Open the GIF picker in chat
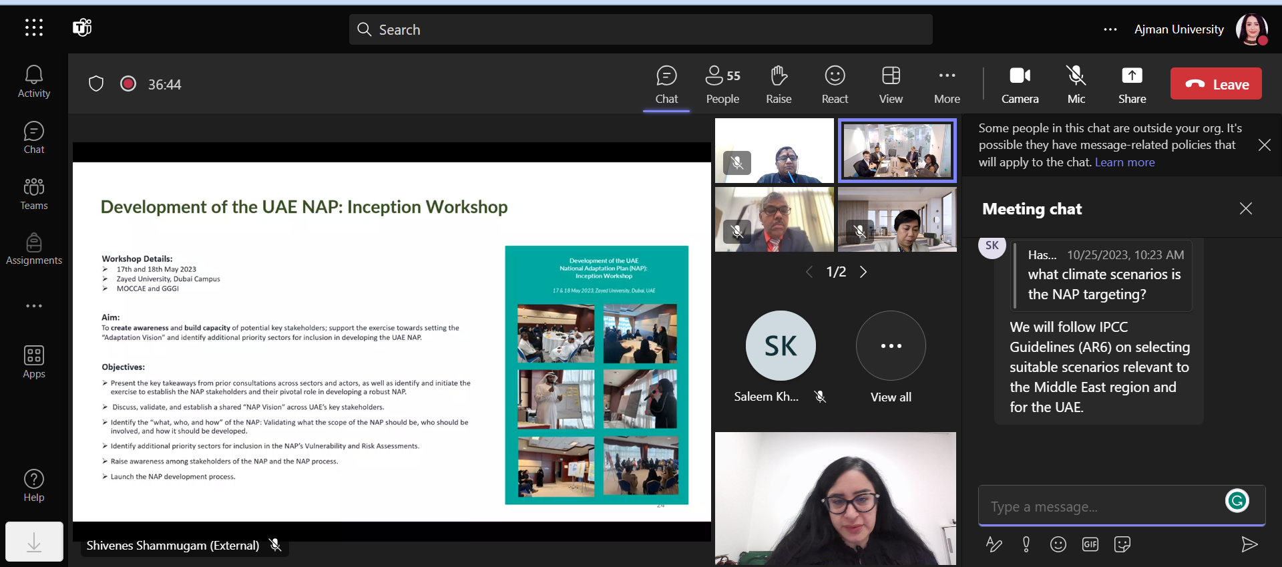This screenshot has height=567, width=1282. pos(1090,544)
